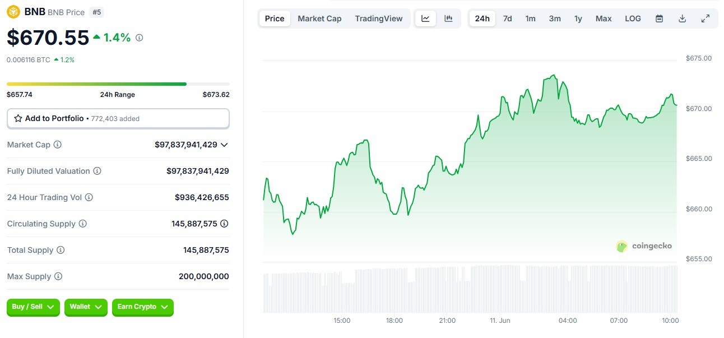Viewport: 724px width, 338px height.
Task: Click the trading volume value $936,426,655
Action: (x=202, y=197)
